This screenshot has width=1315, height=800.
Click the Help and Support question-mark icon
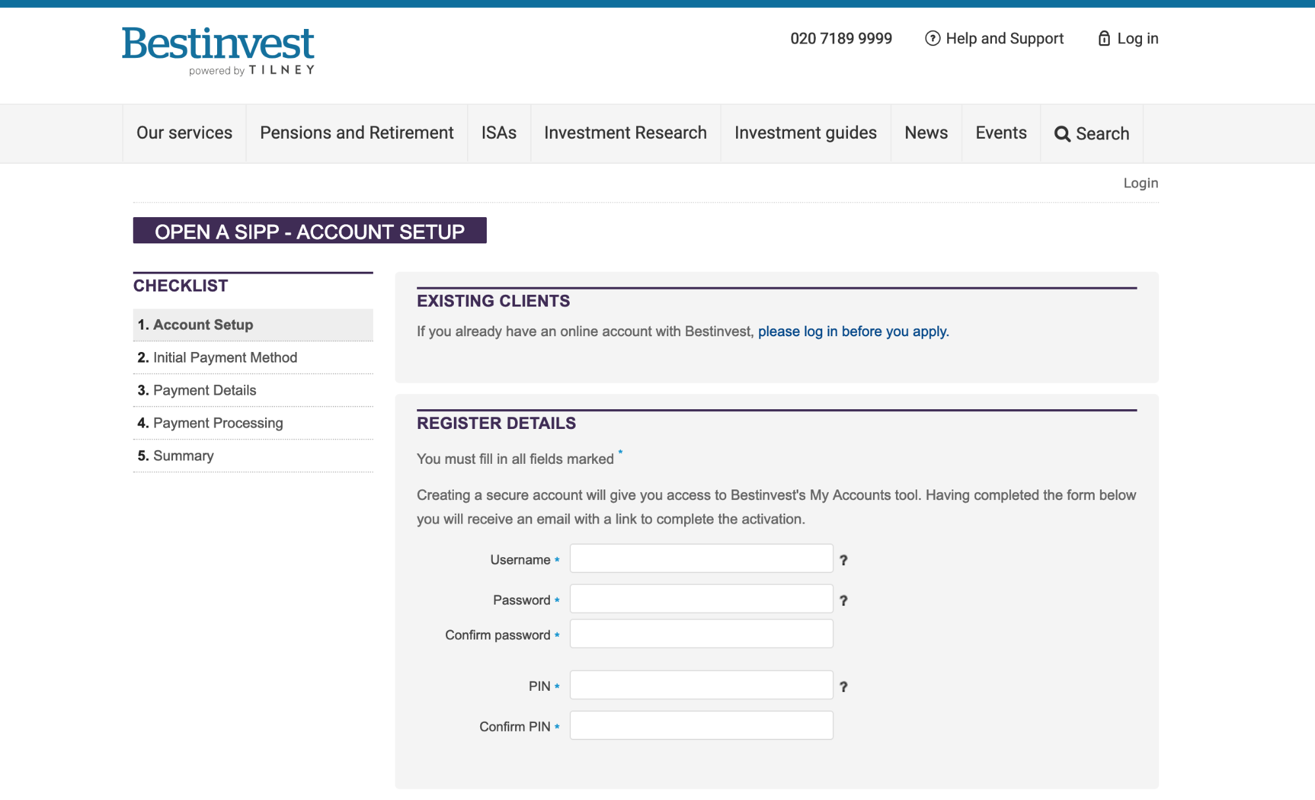(x=932, y=38)
